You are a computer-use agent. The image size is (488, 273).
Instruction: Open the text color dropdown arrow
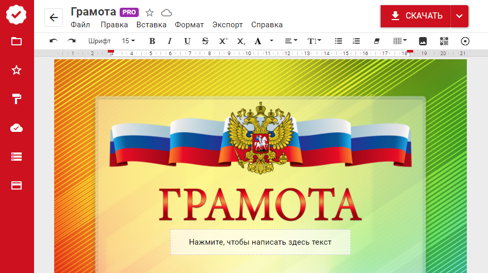point(271,41)
